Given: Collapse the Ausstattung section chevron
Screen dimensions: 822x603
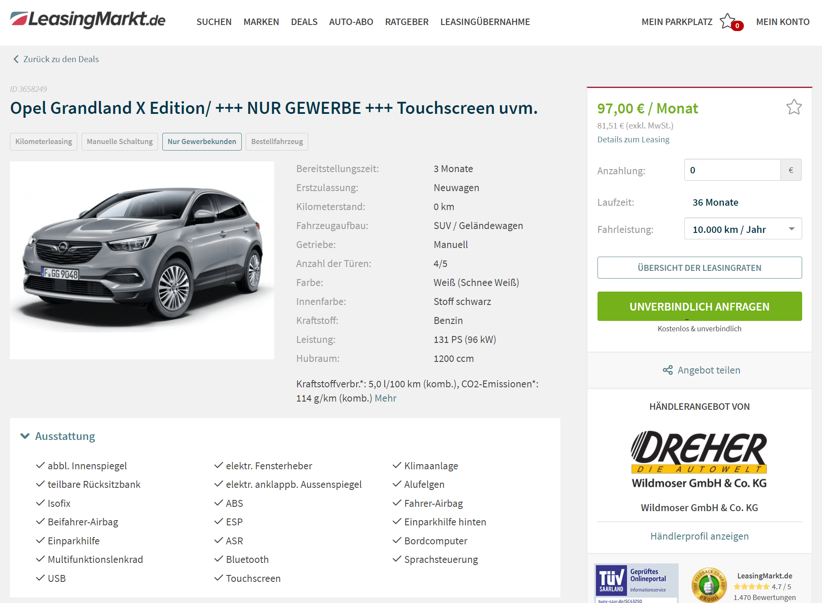Looking at the screenshot, I should coord(25,436).
